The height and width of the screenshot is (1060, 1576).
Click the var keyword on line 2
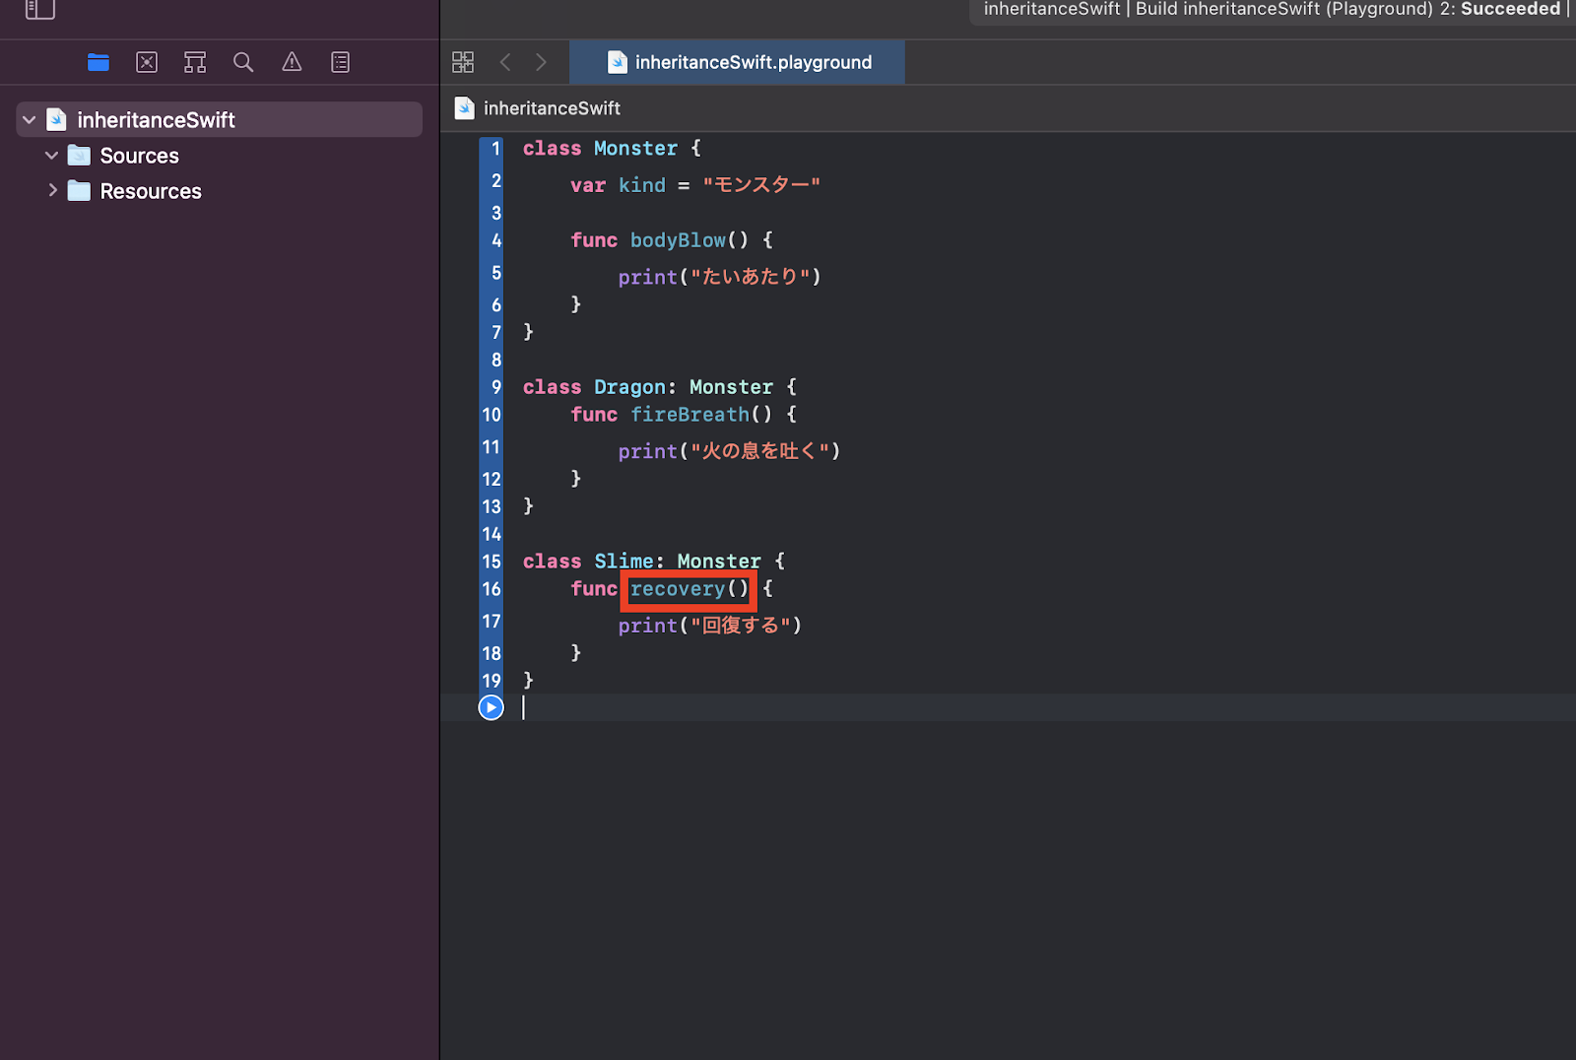(588, 185)
